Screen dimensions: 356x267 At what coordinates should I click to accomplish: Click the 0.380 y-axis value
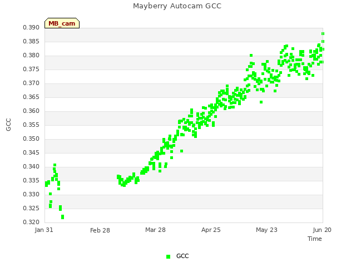coord(31,55)
